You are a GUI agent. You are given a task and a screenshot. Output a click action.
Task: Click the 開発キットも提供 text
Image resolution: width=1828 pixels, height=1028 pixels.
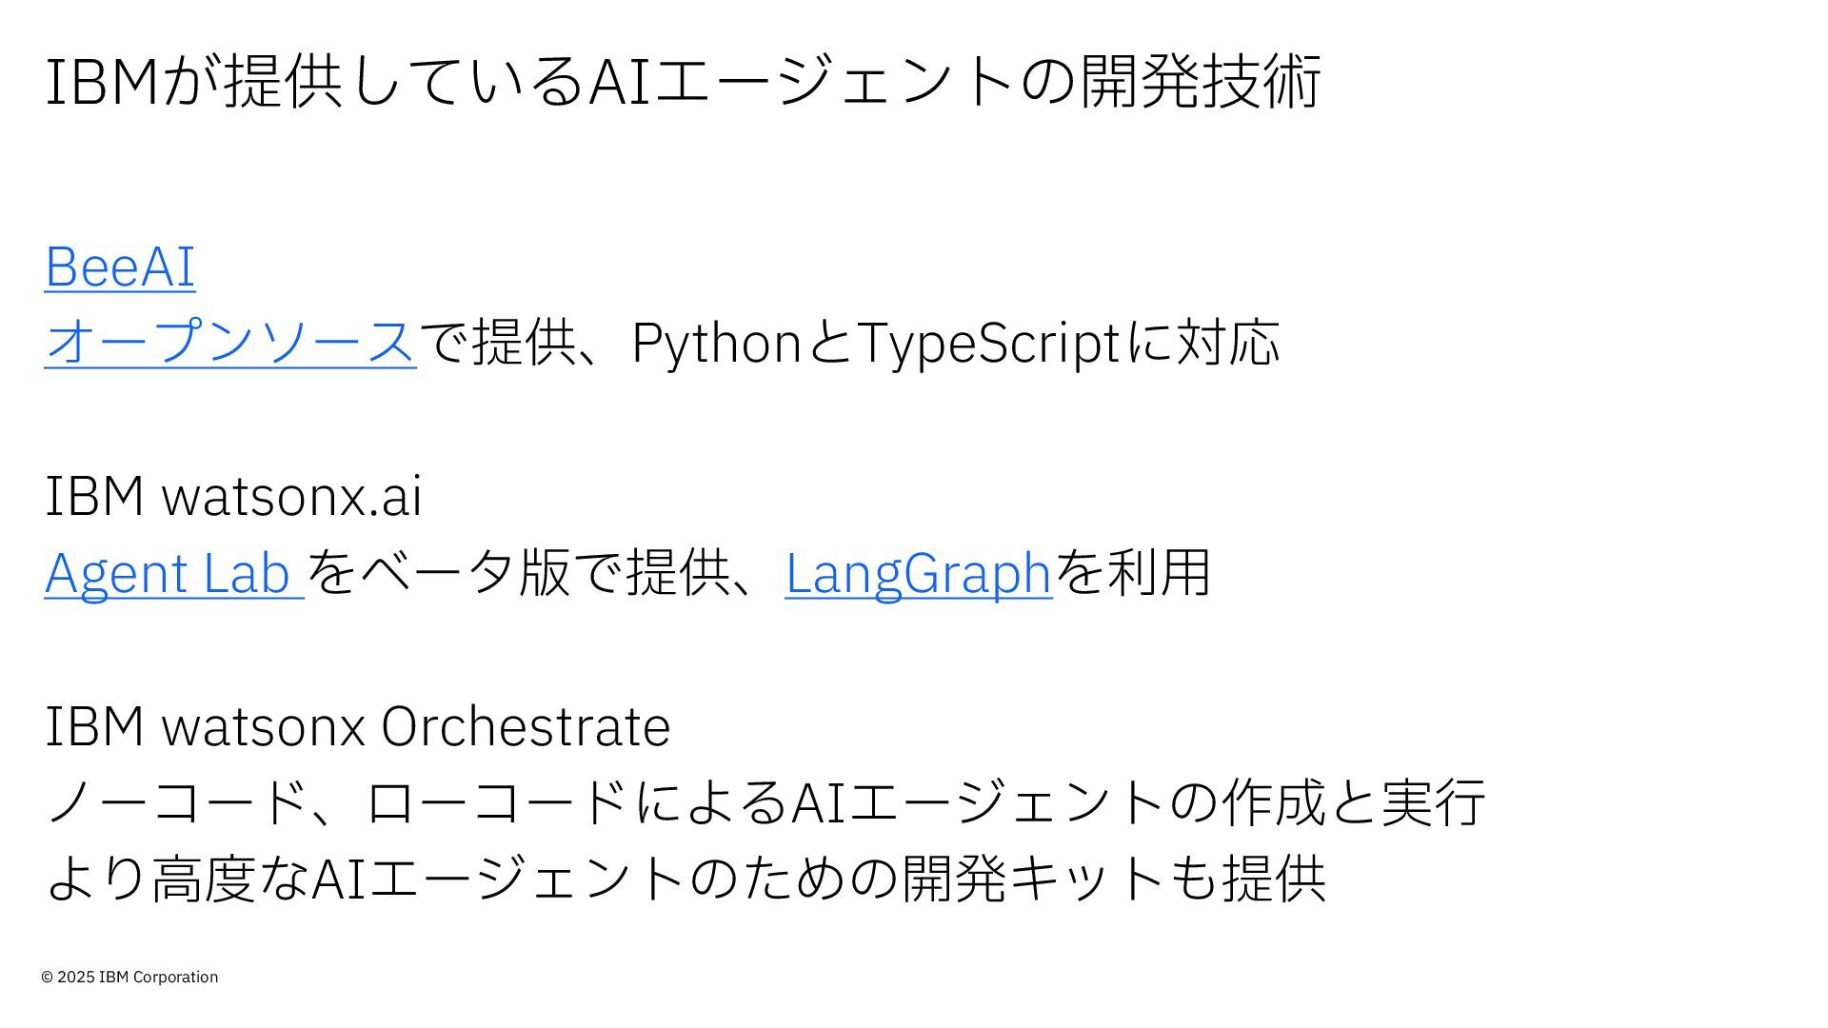click(1114, 878)
